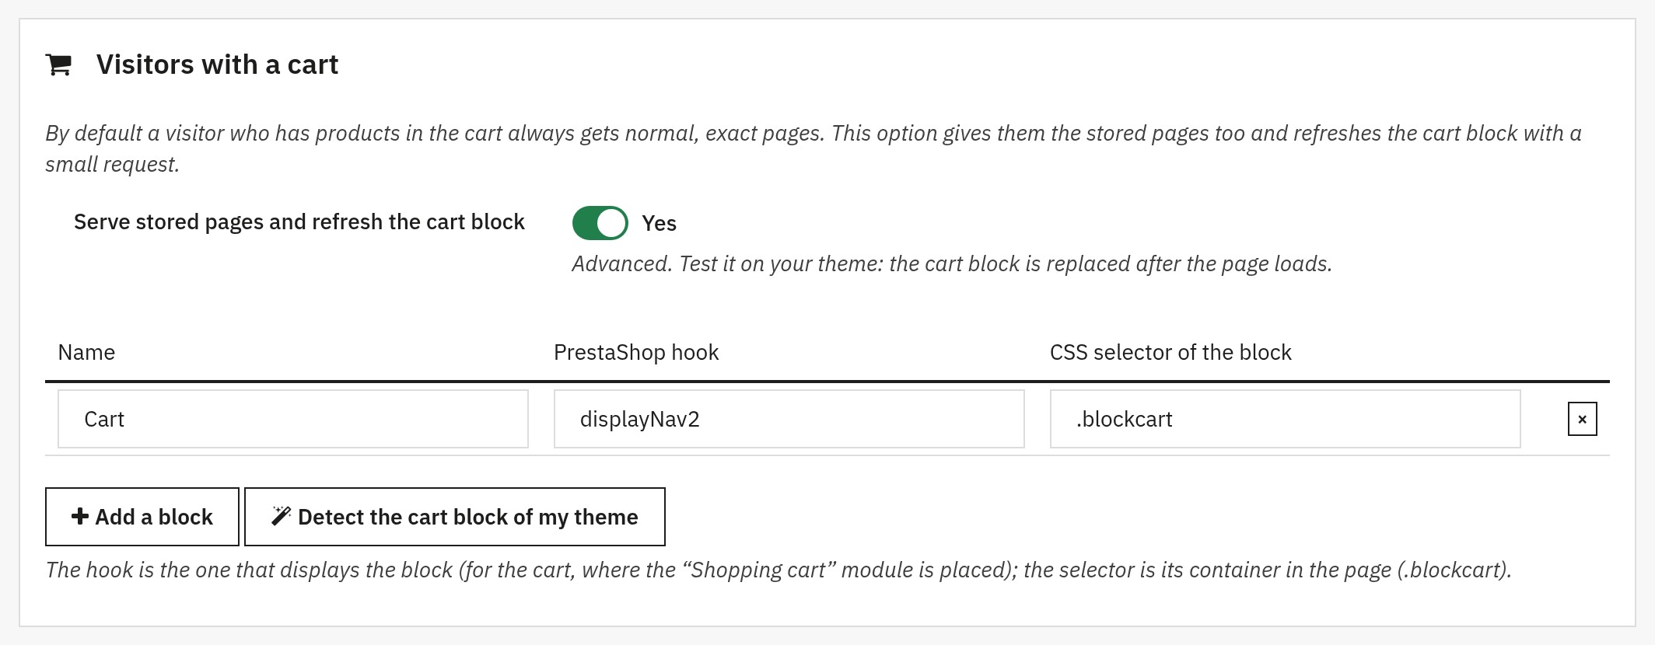Click the 'CSS selector of the block' header
The image size is (1655, 645).
coord(1170,352)
